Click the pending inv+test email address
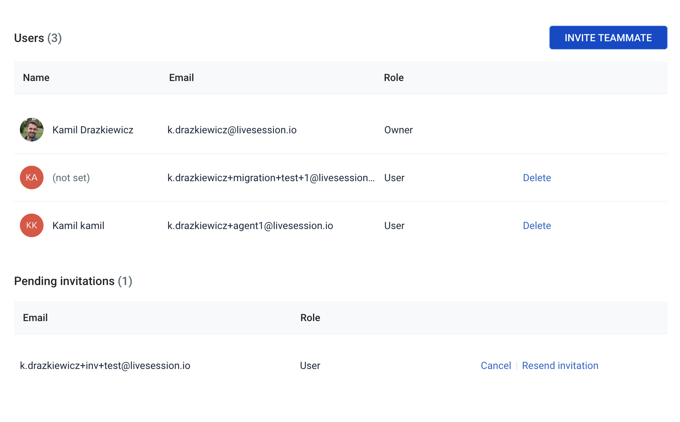The width and height of the screenshot is (680, 422). pyautogui.click(x=105, y=366)
